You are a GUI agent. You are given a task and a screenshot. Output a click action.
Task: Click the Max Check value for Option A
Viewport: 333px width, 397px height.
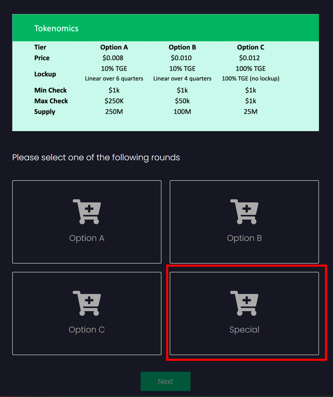(114, 101)
